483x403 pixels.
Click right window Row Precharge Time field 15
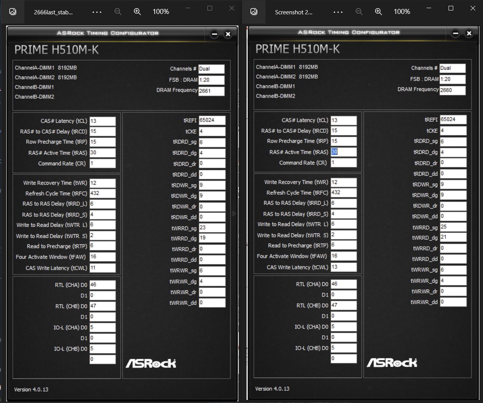pos(344,141)
